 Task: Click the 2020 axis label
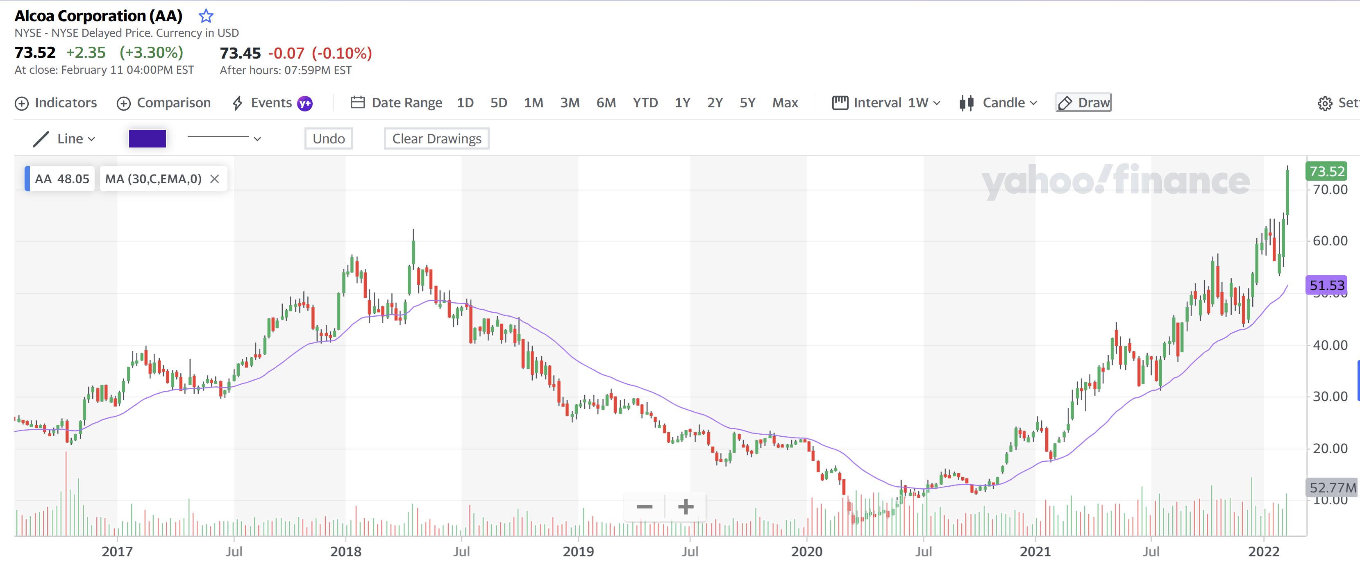(x=807, y=552)
